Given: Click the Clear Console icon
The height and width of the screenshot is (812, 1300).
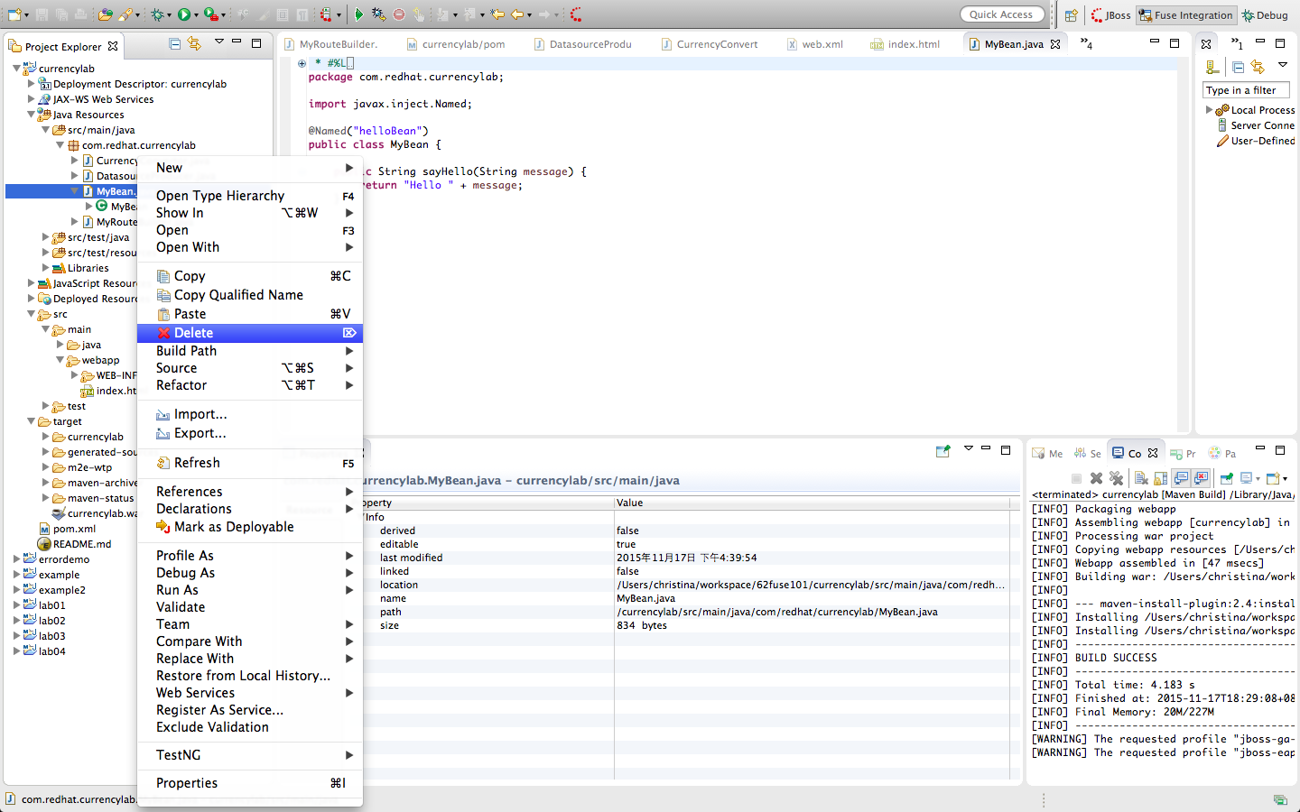Looking at the screenshot, I should coord(1141,478).
